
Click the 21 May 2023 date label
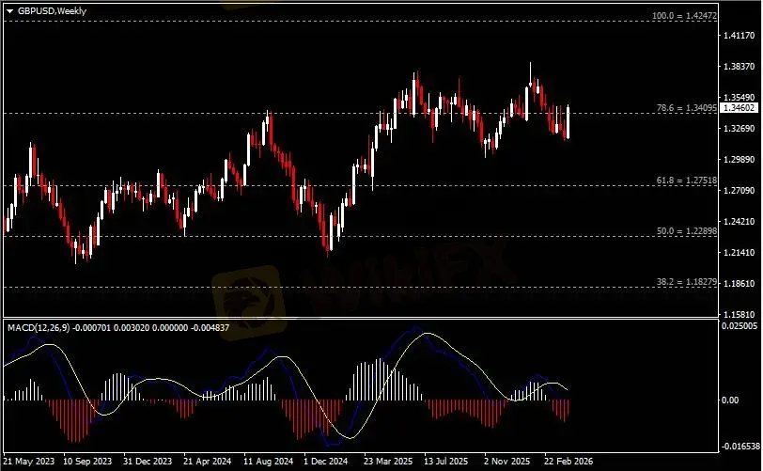pos(30,463)
